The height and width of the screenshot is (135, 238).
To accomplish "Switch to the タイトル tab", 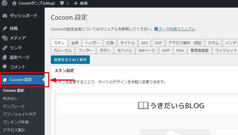I will coord(127,43).
